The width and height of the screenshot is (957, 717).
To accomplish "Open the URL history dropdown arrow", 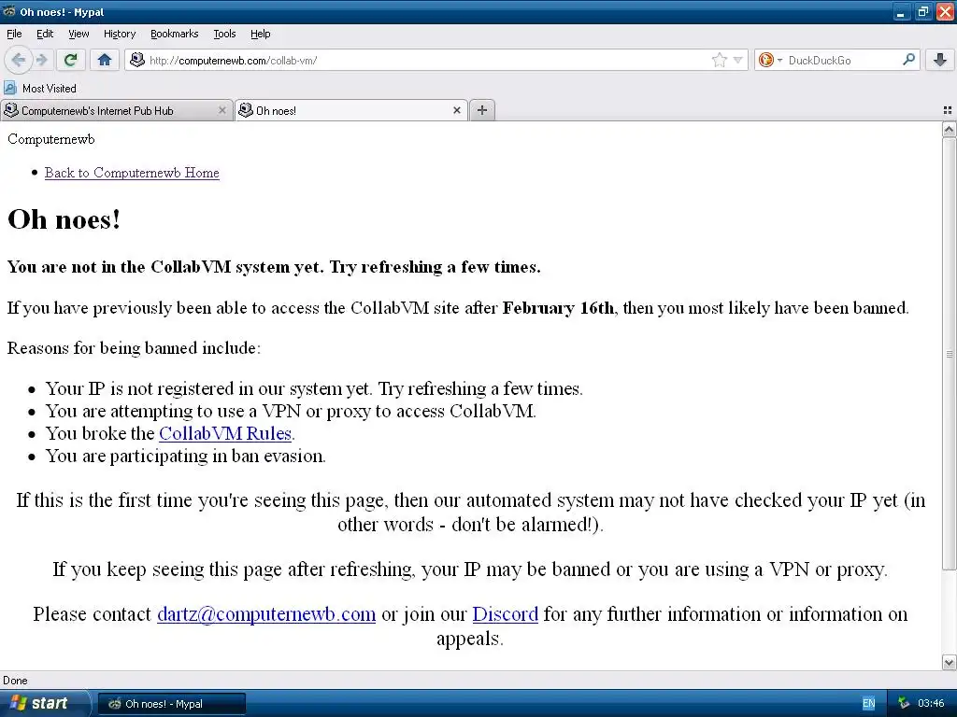I will (738, 60).
